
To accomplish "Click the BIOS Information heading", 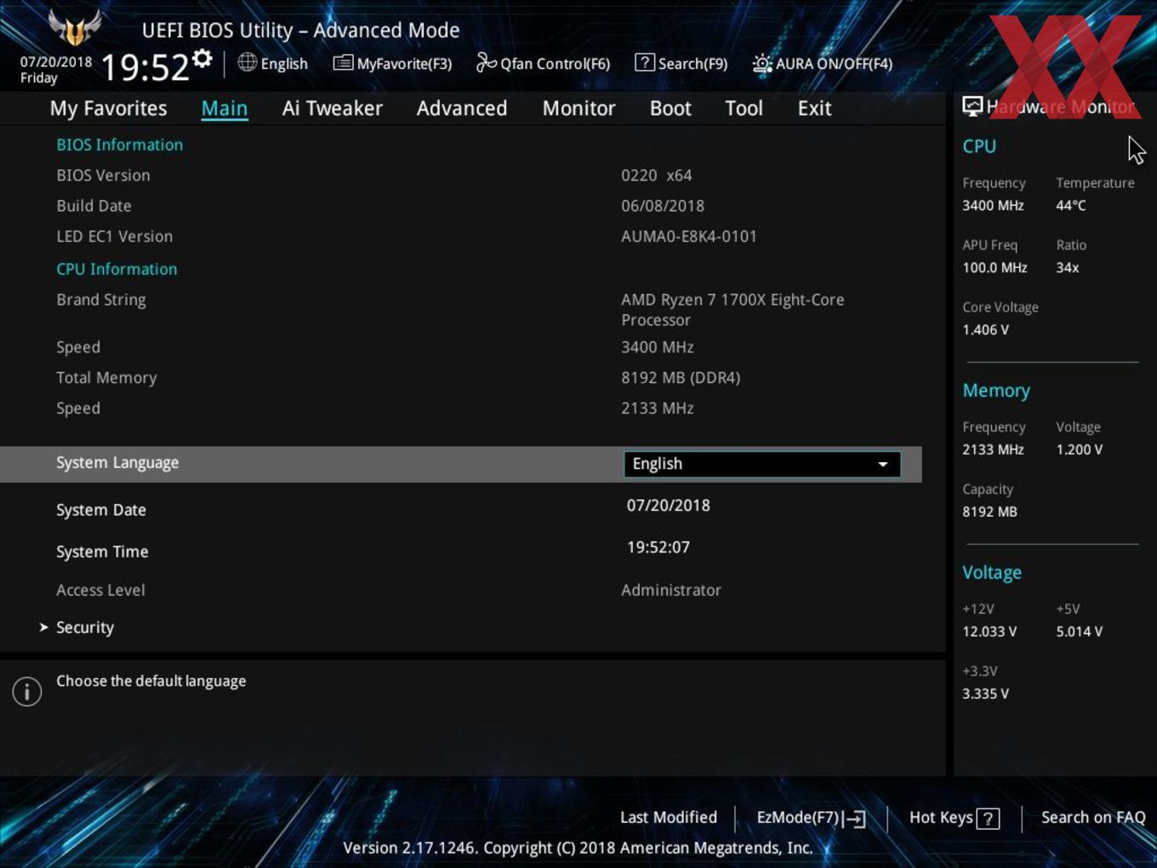I will pyautogui.click(x=120, y=145).
